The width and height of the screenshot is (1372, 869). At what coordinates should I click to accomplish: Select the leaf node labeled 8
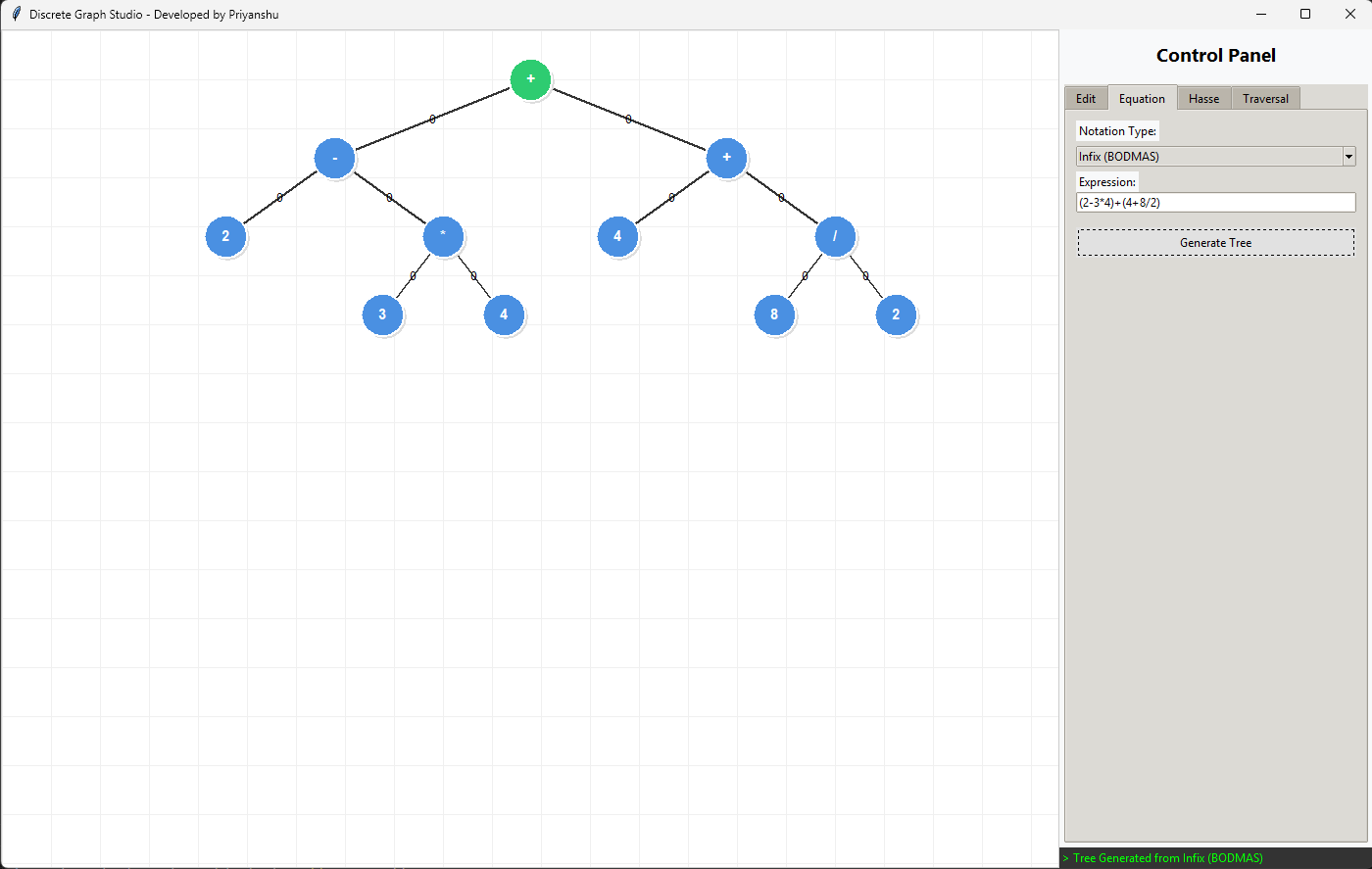click(774, 314)
